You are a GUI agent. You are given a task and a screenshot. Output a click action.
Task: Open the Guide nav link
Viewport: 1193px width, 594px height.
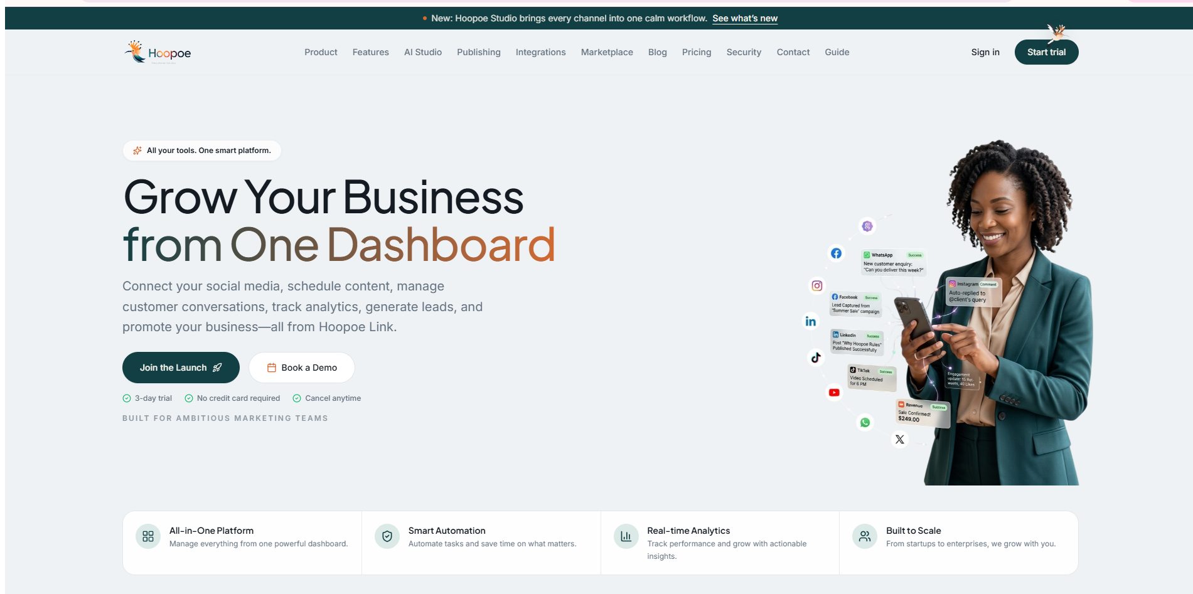(x=837, y=52)
